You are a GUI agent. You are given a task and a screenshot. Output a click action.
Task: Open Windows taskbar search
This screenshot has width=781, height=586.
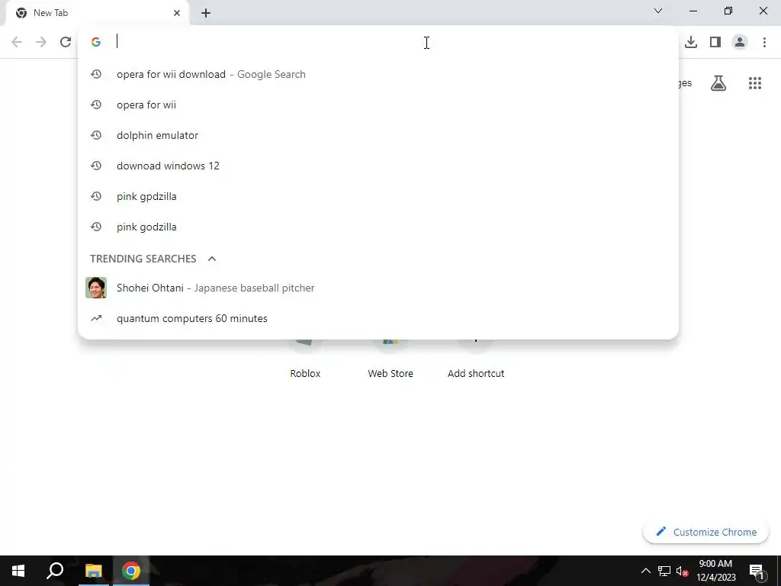(x=55, y=571)
